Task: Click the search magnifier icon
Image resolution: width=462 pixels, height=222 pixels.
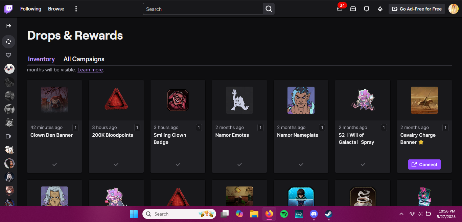Action: click(269, 9)
